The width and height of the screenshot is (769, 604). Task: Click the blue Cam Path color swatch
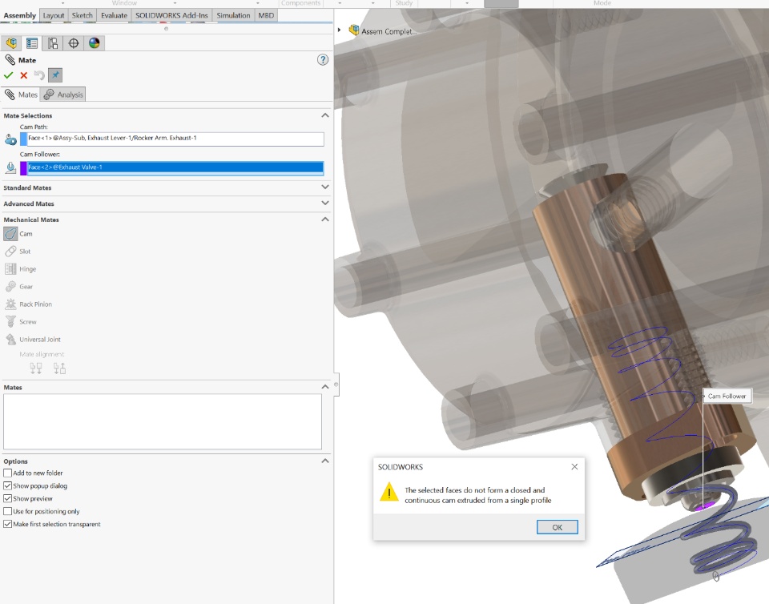pyautogui.click(x=23, y=139)
